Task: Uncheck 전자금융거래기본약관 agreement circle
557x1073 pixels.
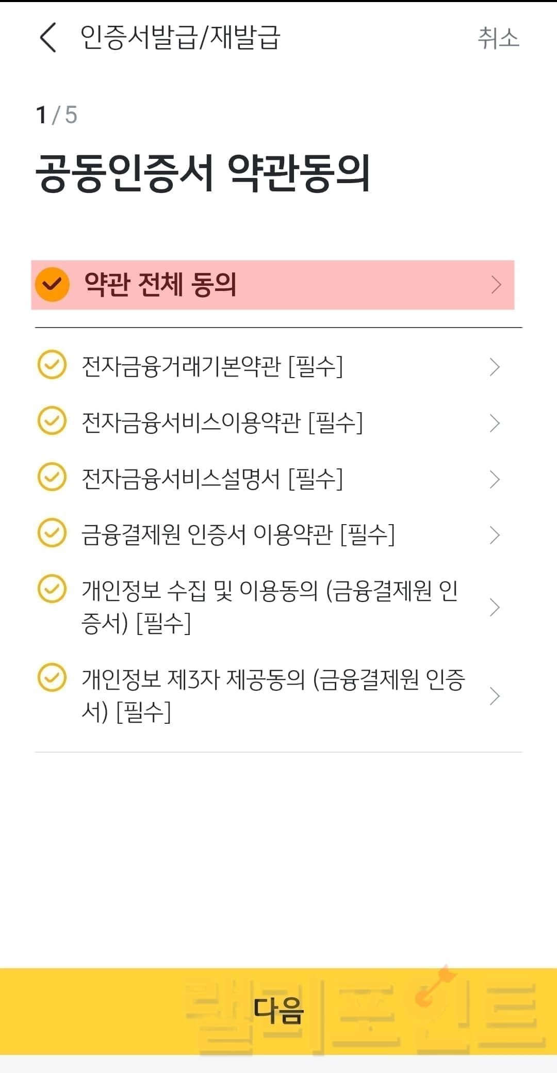Action: (x=52, y=365)
